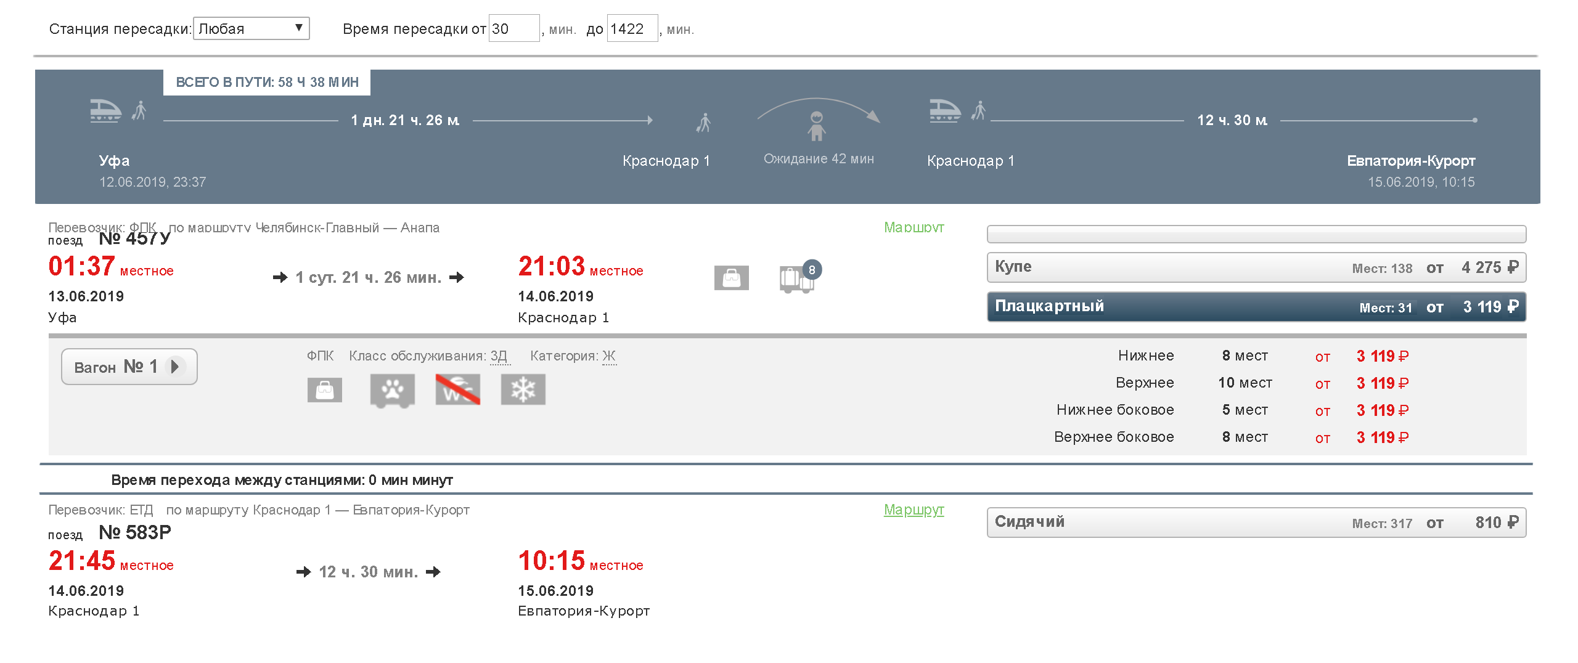1578x663 pixels.
Task: Click the hand luggage icon in wagon services
Action: pyautogui.click(x=324, y=390)
